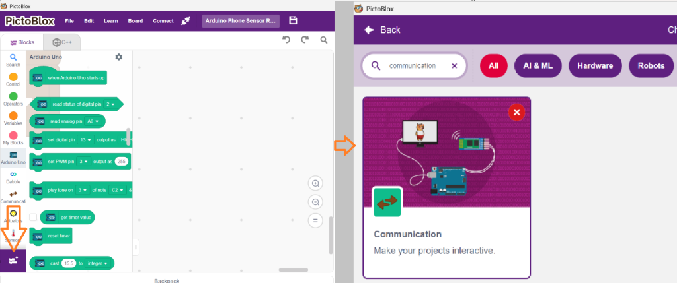Open the Add Extension button

[13, 261]
